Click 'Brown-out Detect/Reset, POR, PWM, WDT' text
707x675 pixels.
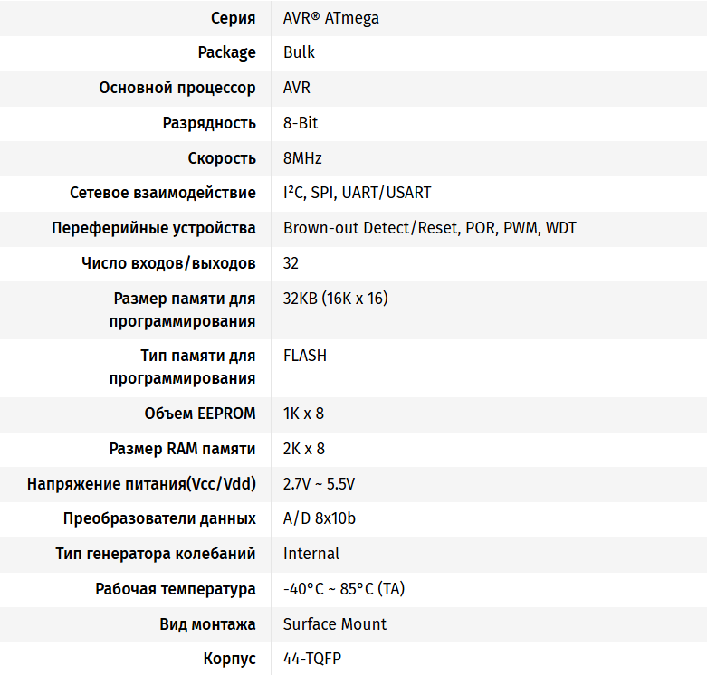pyautogui.click(x=429, y=228)
